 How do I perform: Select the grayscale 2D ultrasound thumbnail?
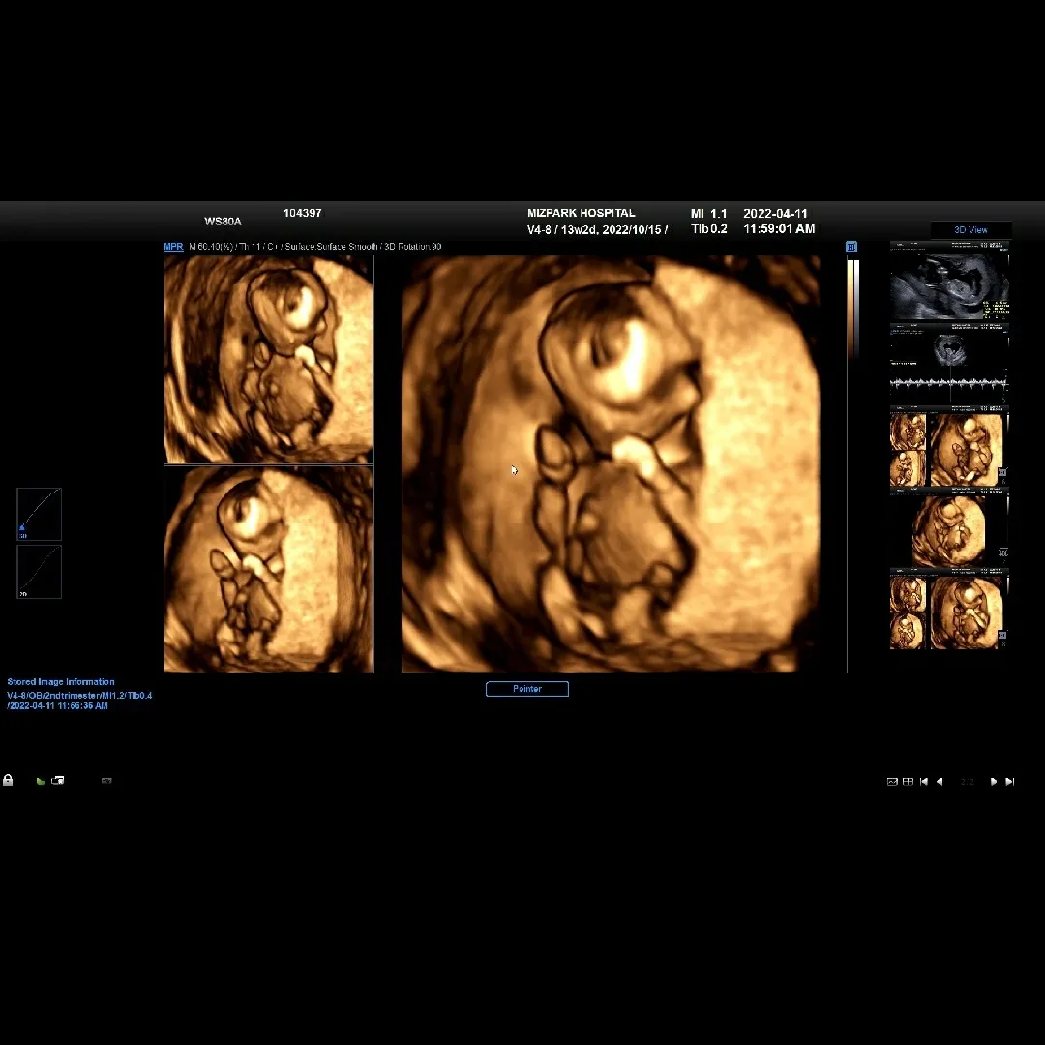(950, 282)
